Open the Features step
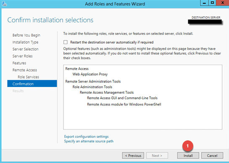The height and width of the screenshot is (163, 229). point(19,63)
